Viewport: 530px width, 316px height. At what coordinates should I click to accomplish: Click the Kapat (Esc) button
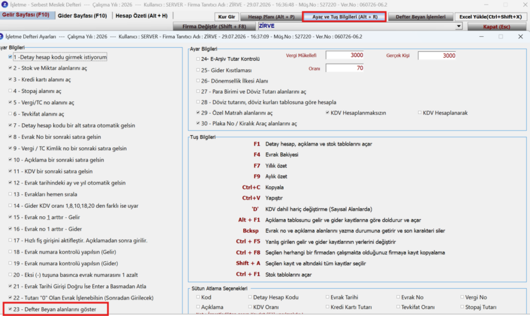(x=496, y=26)
